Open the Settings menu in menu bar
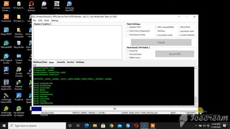The image size is (230, 129). [55, 20]
